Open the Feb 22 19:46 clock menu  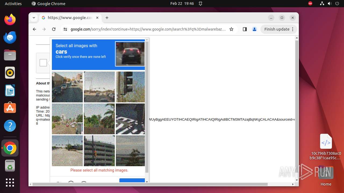pyautogui.click(x=182, y=3)
